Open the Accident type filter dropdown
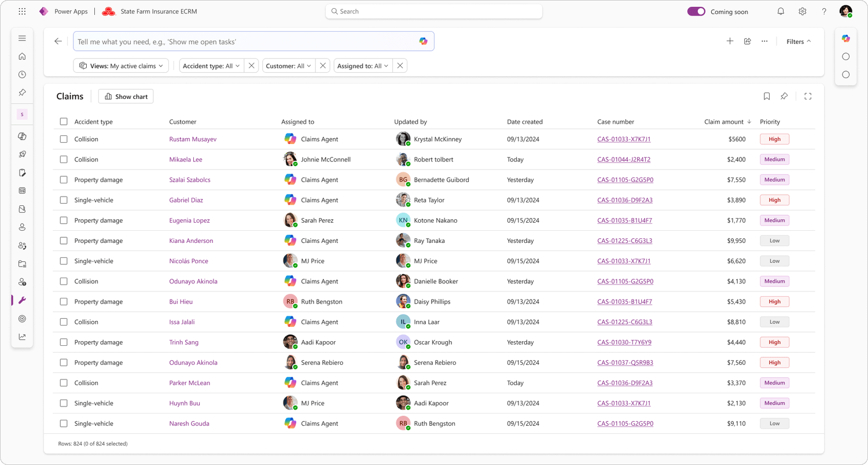This screenshot has width=868, height=465. [212, 66]
